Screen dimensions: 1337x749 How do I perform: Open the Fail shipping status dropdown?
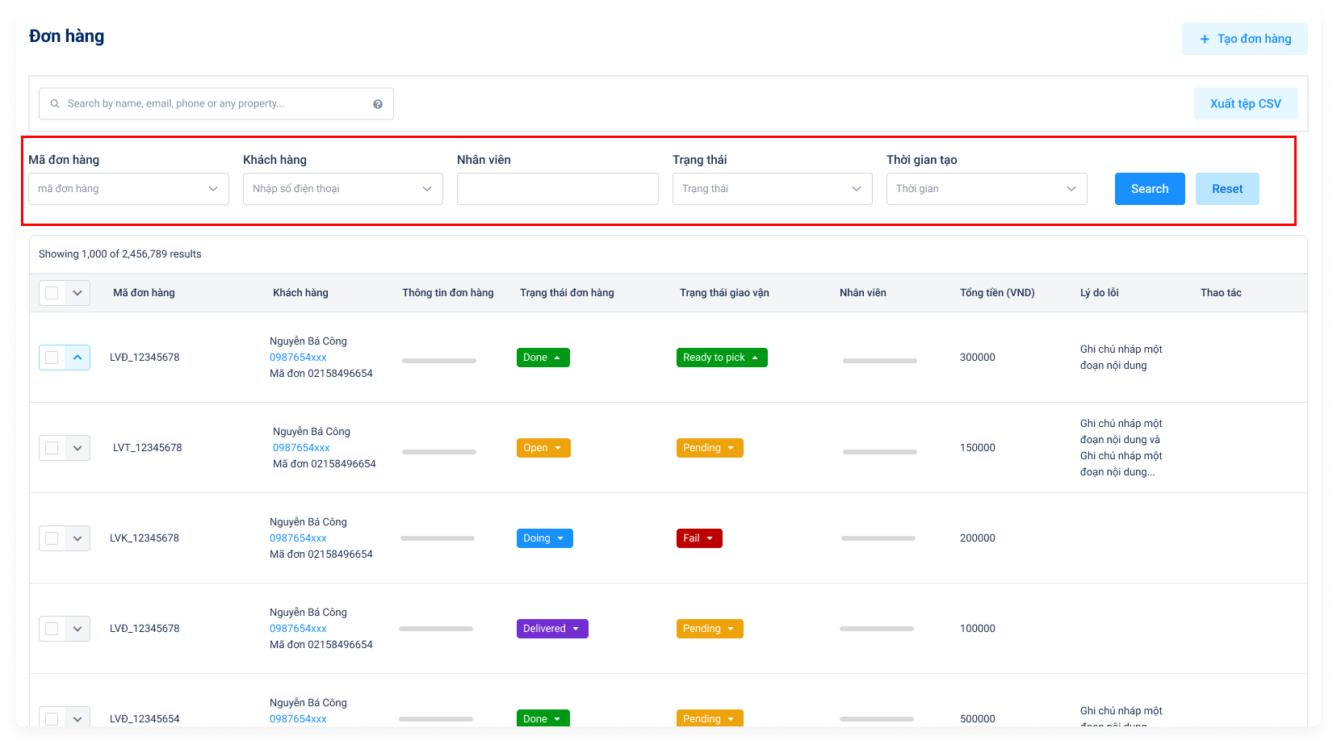pyautogui.click(x=699, y=538)
